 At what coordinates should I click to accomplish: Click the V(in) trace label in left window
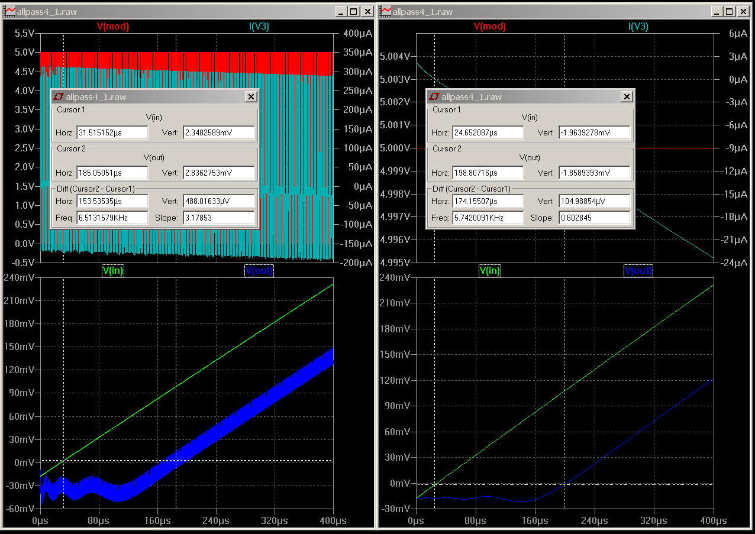(x=113, y=271)
